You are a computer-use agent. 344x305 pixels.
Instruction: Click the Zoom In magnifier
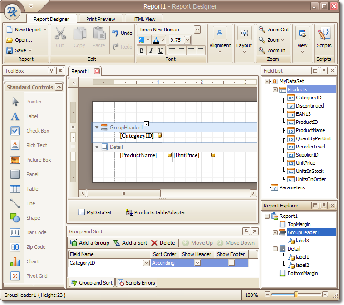(262, 50)
